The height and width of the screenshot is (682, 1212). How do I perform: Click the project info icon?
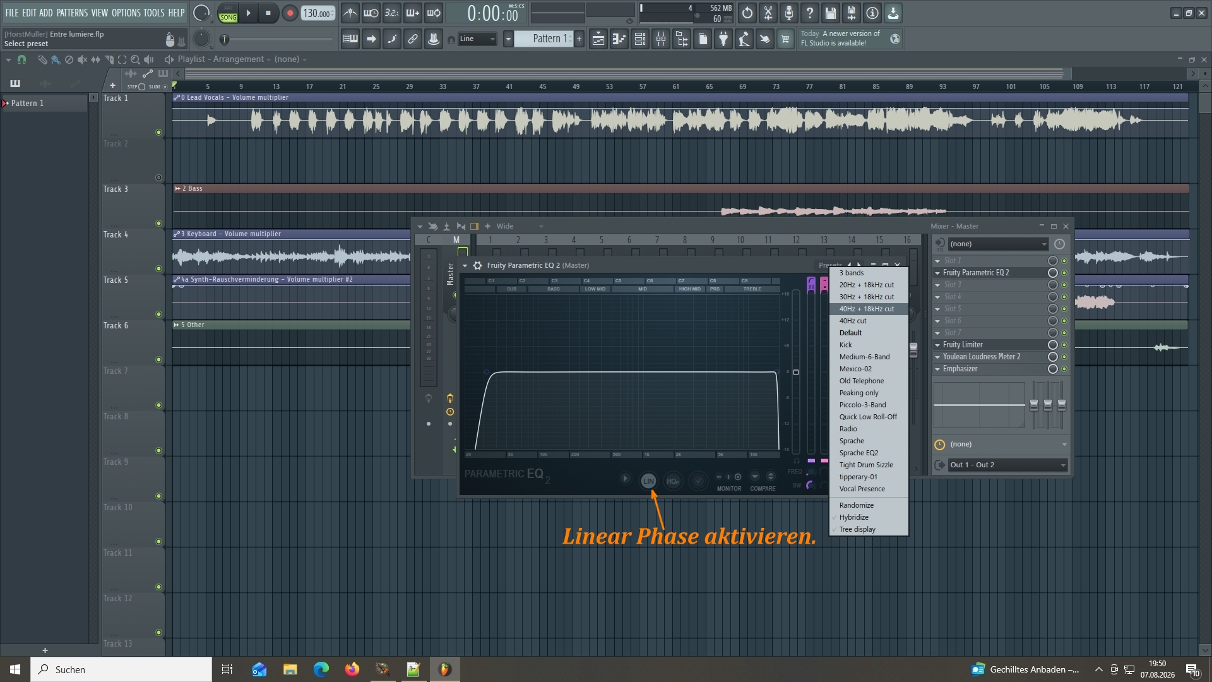872,13
